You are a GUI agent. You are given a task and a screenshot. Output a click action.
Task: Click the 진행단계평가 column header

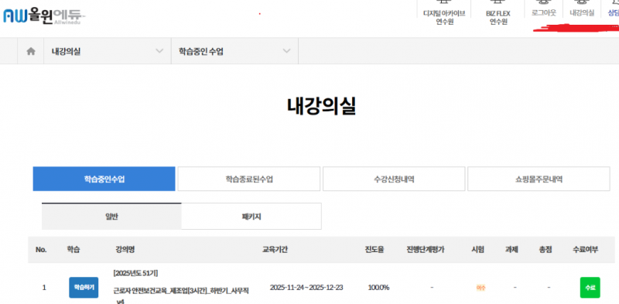(x=426, y=250)
